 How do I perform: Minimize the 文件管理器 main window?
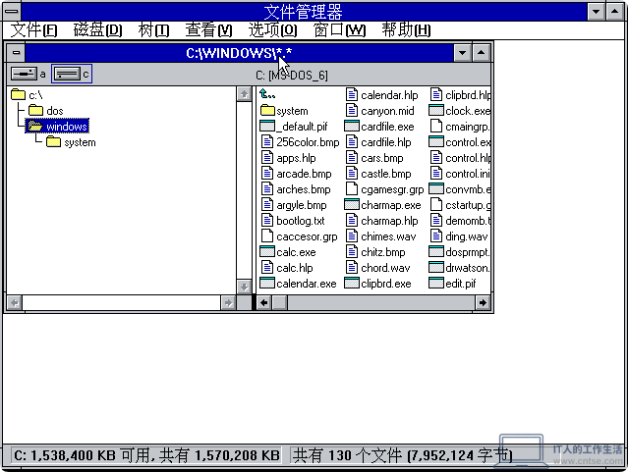(x=596, y=11)
